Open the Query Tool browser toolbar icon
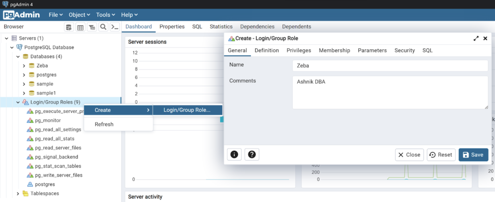Viewport: 495px width, 202px height. 69,27
